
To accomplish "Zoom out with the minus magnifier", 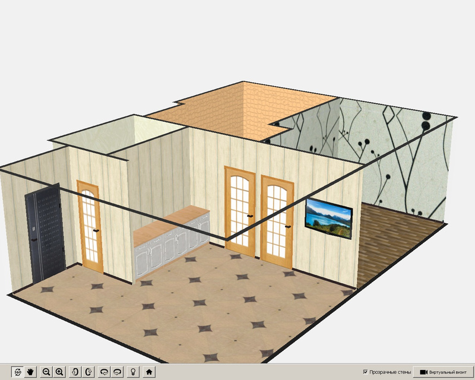I will point(46,372).
